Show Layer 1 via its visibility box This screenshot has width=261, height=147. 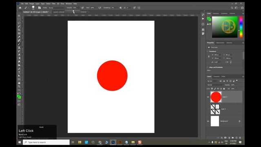pos(208,109)
